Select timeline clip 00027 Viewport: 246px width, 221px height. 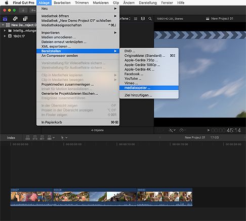31,197
